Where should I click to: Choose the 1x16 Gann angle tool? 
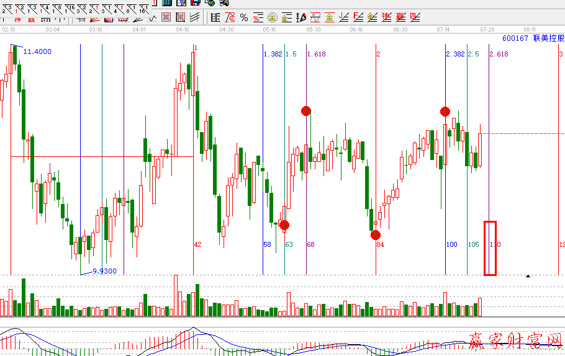point(70,7)
